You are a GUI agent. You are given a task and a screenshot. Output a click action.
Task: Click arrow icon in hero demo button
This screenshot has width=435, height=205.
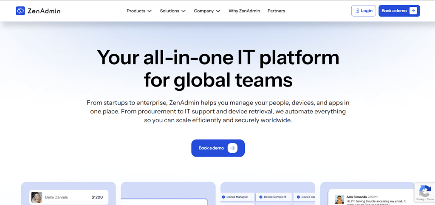click(232, 148)
